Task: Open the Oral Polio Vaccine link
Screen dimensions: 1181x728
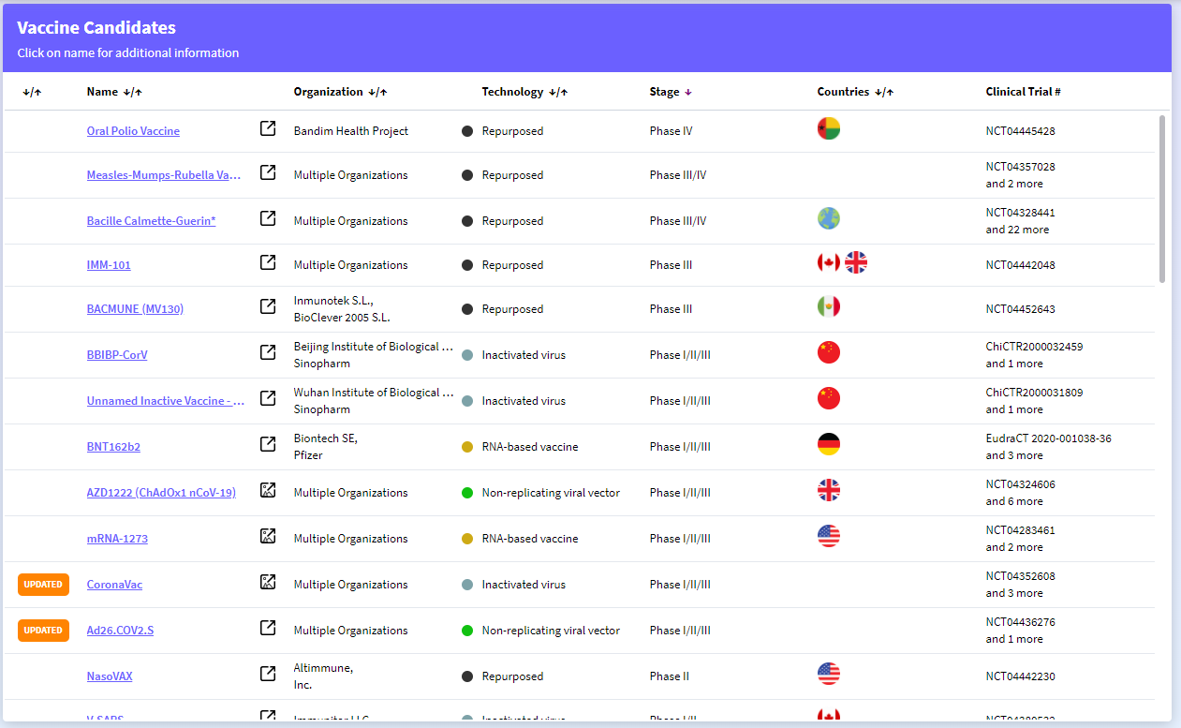Action: coord(133,131)
